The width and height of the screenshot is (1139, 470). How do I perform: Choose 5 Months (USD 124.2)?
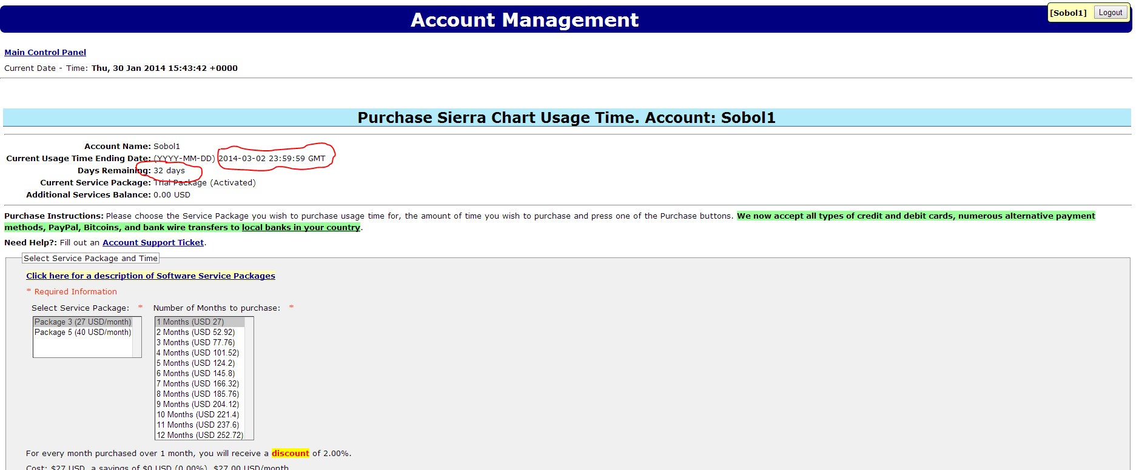(x=200, y=363)
